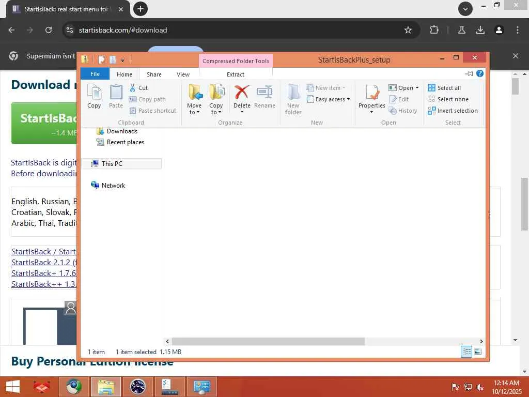This screenshot has height=397, width=529.
Task: Open StartIsBack+ 1.7.6 link
Action: pos(44,273)
